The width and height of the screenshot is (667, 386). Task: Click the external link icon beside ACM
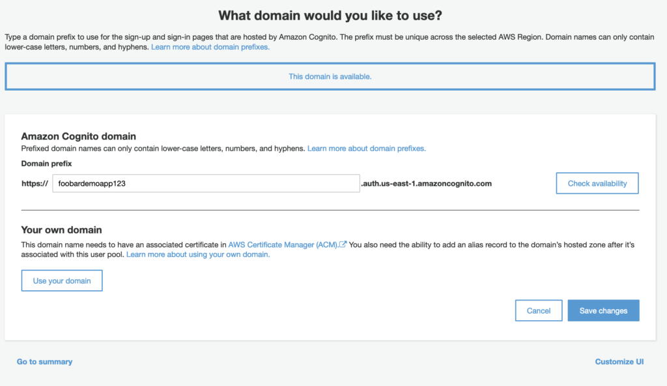coord(343,245)
